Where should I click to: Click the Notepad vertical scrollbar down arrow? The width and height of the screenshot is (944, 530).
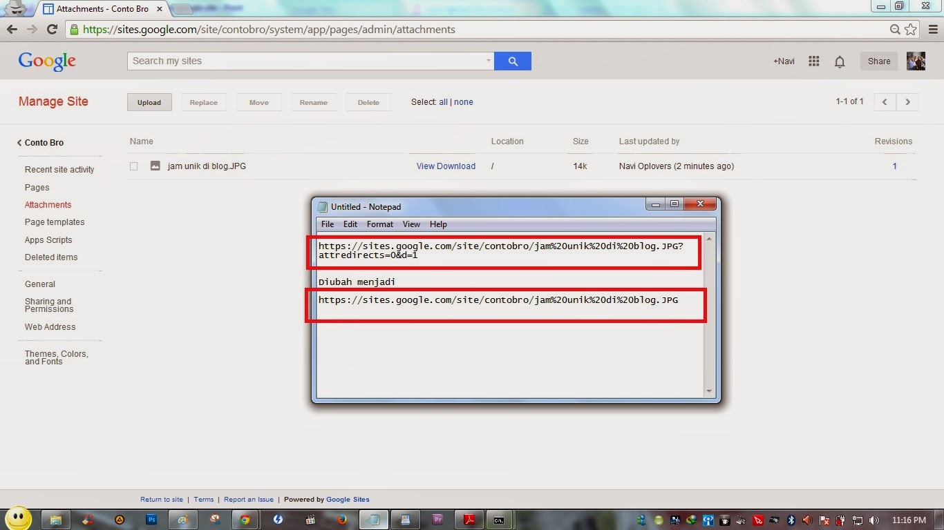[x=709, y=391]
